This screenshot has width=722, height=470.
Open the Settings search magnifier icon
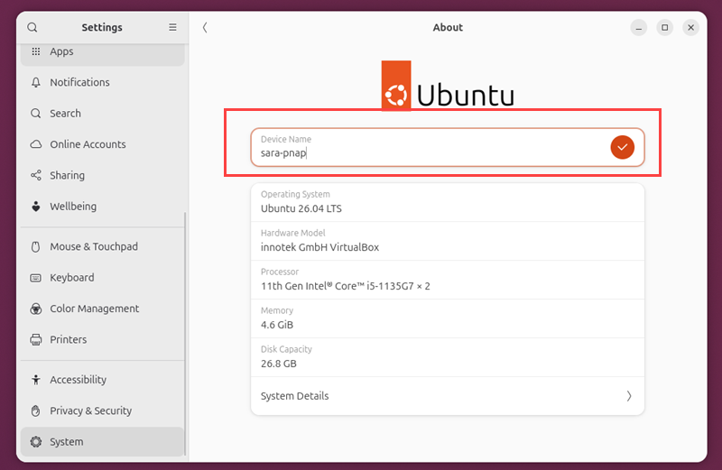tap(32, 28)
